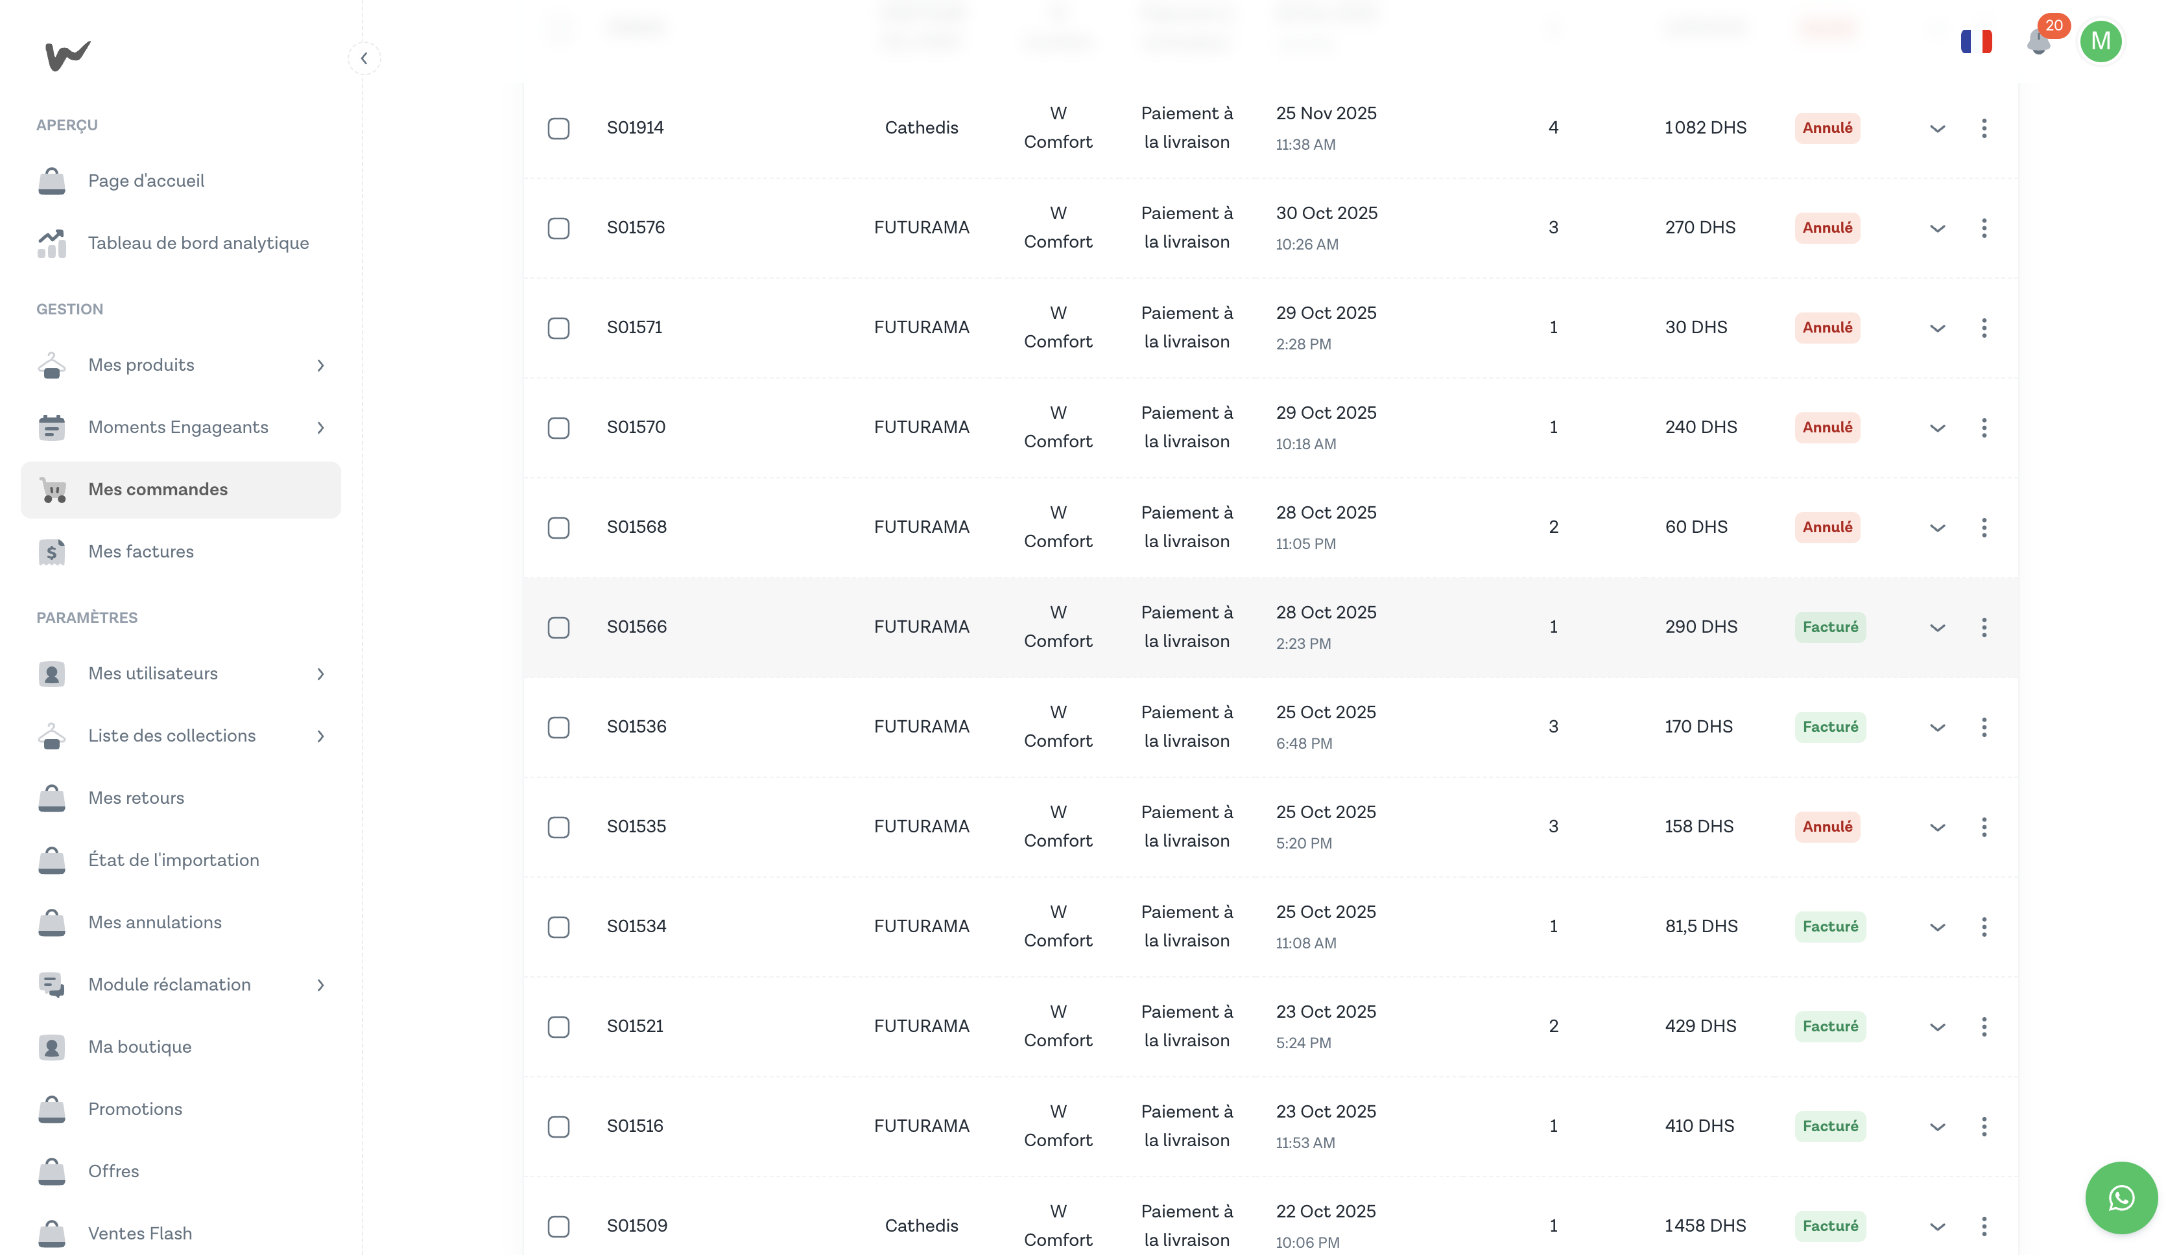Expand row details for order S01536
2179x1255 pixels.
tap(1936, 727)
